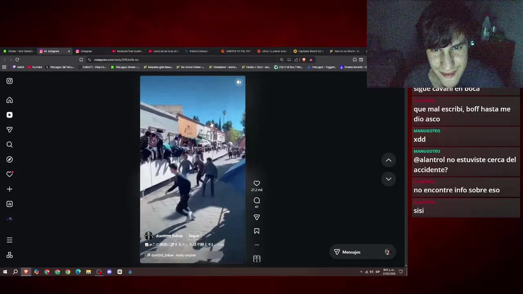This screenshot has height=294, width=523.
Task: Switch to the 'citrus Tu primer amor' tab
Action: [x=273, y=51]
